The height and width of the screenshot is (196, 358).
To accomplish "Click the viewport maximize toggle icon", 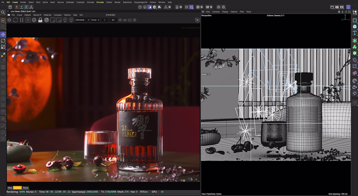I will coord(349,12).
